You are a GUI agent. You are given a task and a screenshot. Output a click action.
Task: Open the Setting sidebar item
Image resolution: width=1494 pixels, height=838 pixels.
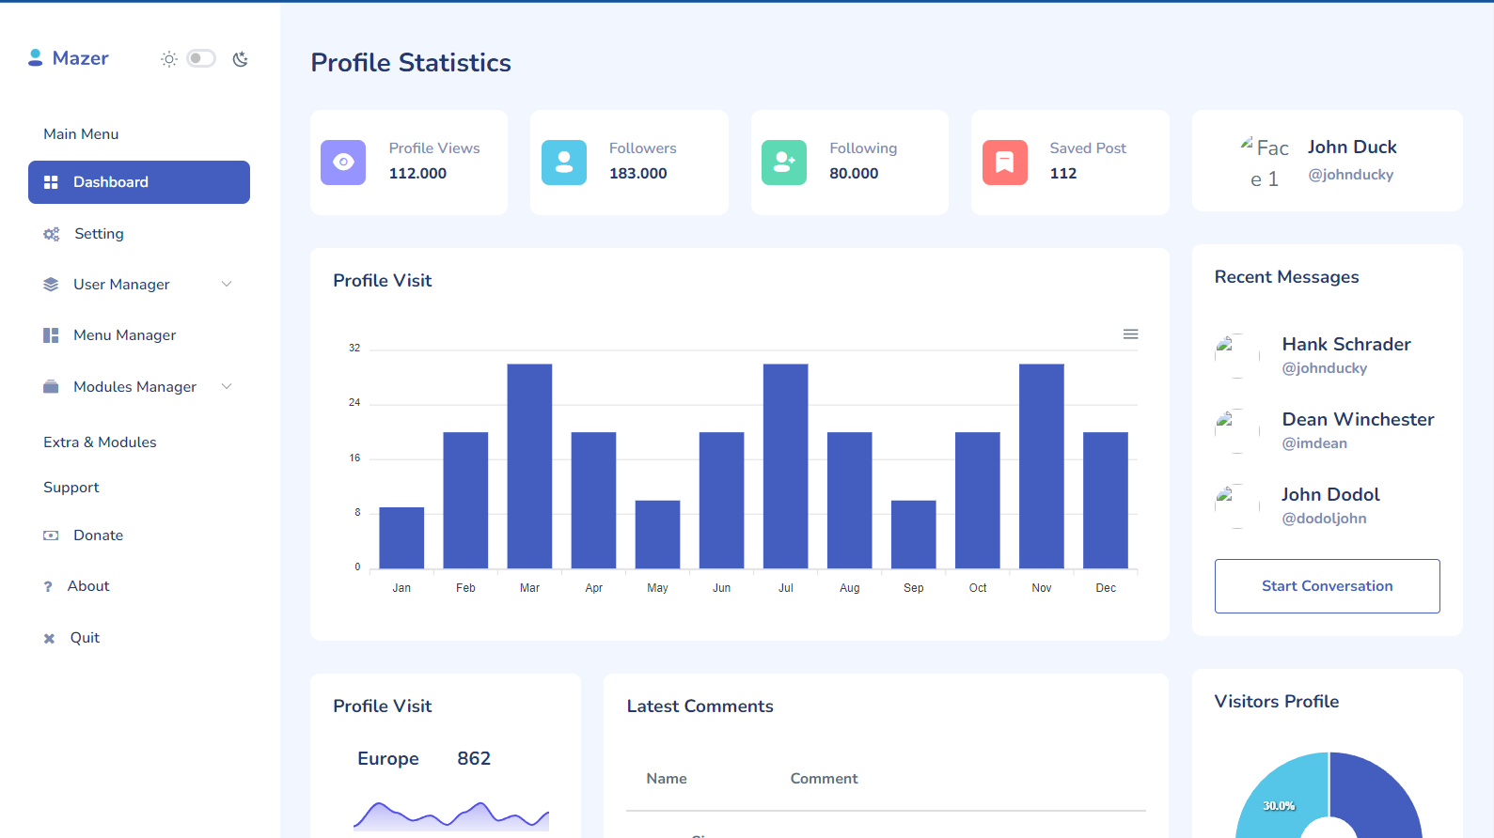(x=99, y=234)
